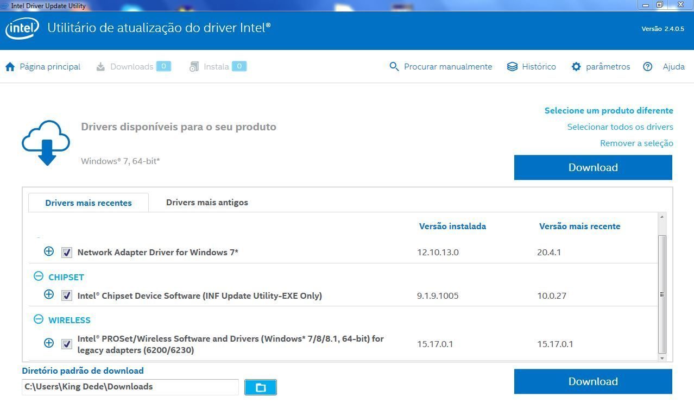Click Diretório padrão de download label
Image resolution: width=694 pixels, height=409 pixels.
(x=83, y=370)
